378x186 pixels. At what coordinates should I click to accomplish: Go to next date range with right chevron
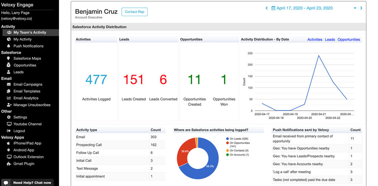[361, 8]
